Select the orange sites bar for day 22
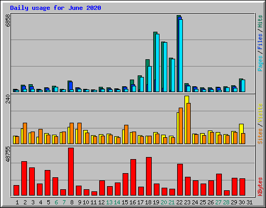This screenshot has width=266, height=208. point(181,126)
